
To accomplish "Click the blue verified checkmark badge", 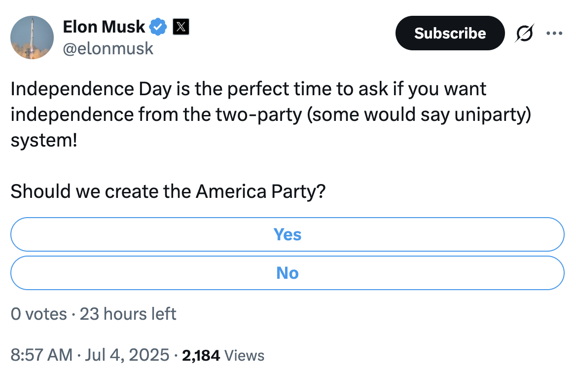I will (x=158, y=27).
